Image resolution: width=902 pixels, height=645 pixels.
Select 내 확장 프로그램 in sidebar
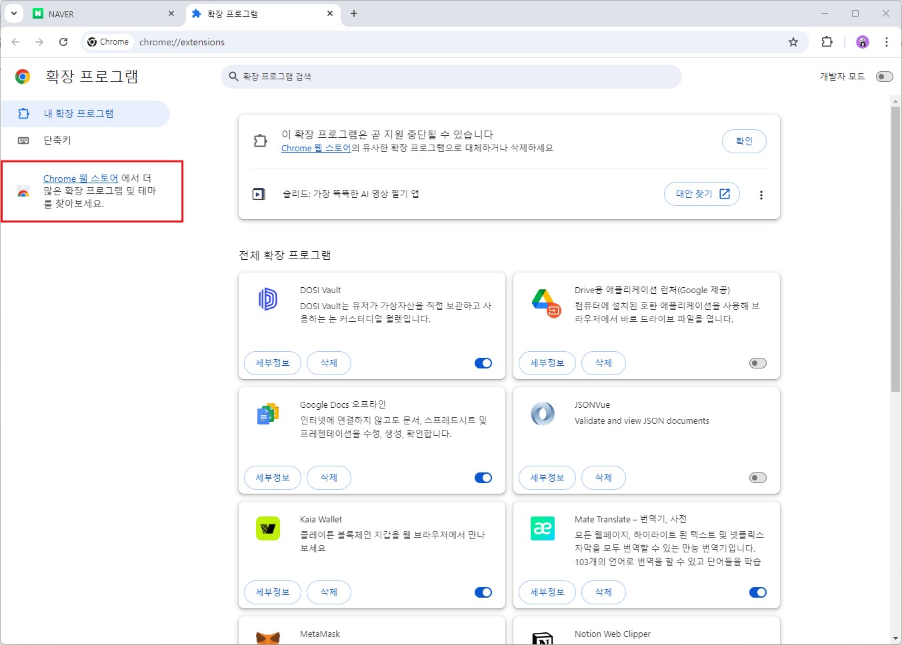(85, 114)
